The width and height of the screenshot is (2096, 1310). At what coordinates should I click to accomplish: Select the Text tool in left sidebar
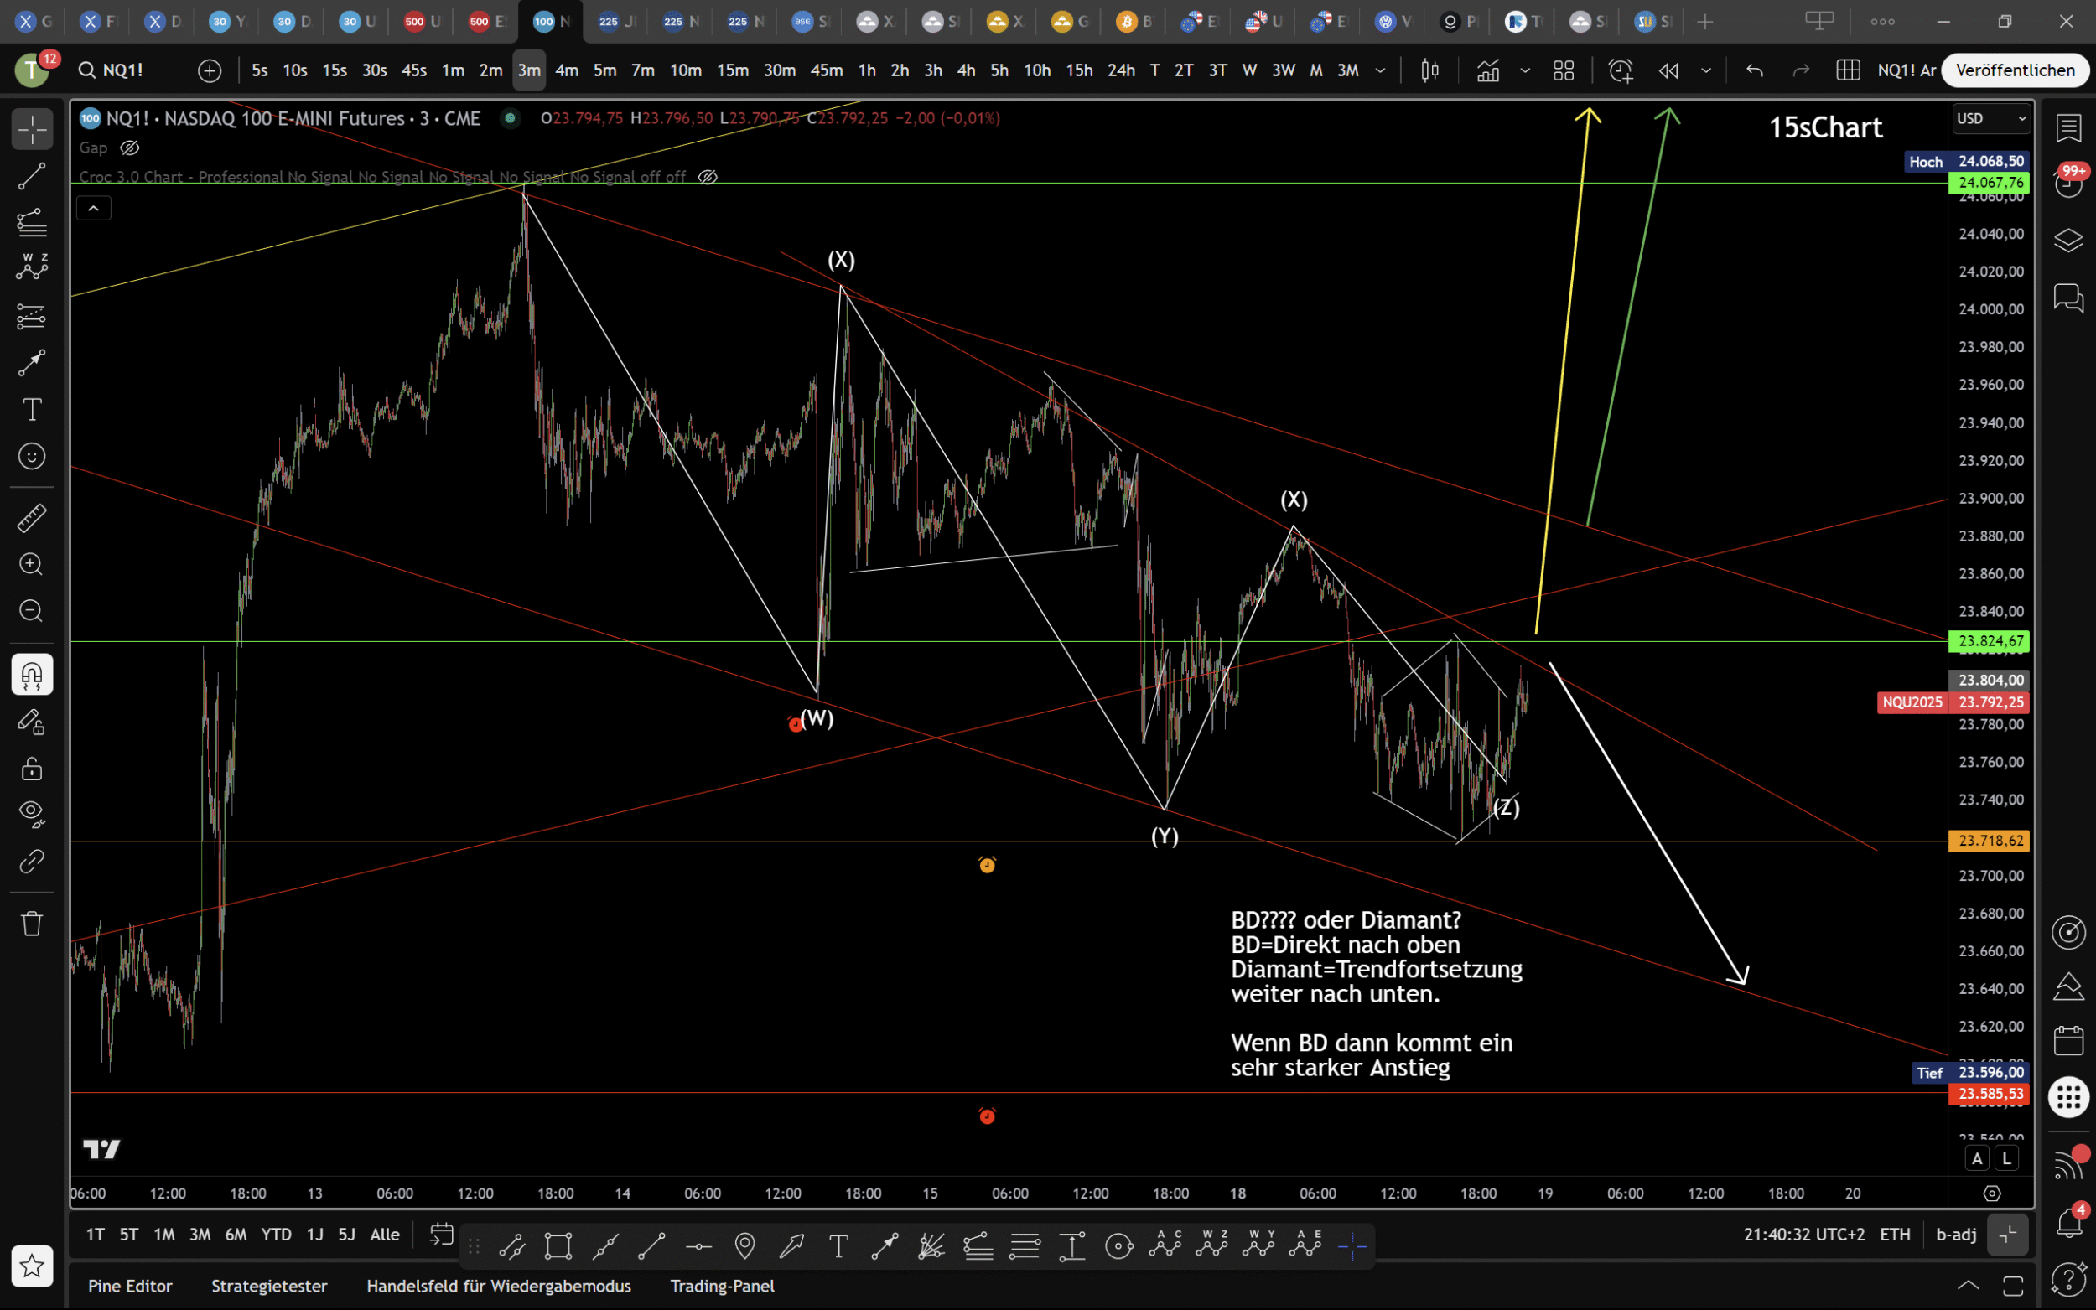tap(32, 409)
